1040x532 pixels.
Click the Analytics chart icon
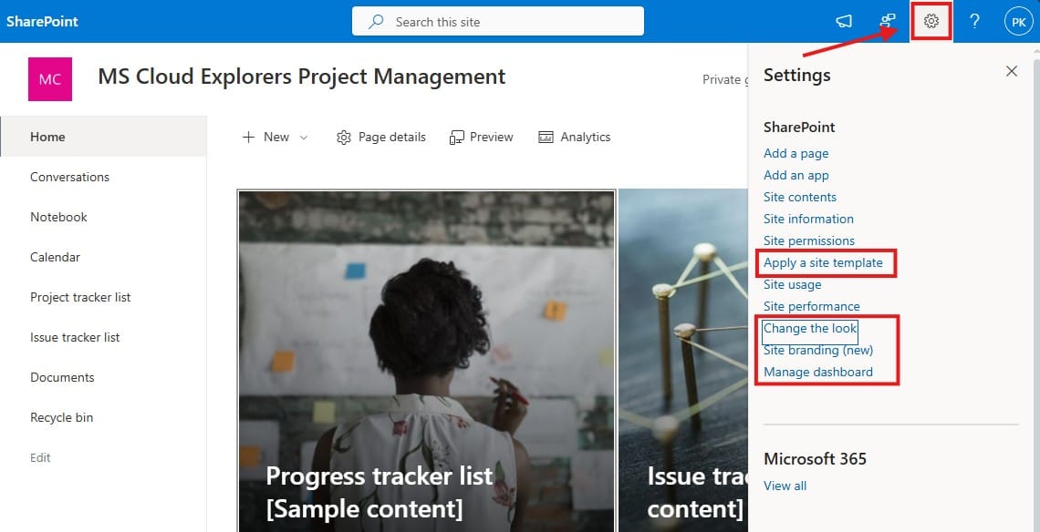click(x=546, y=138)
